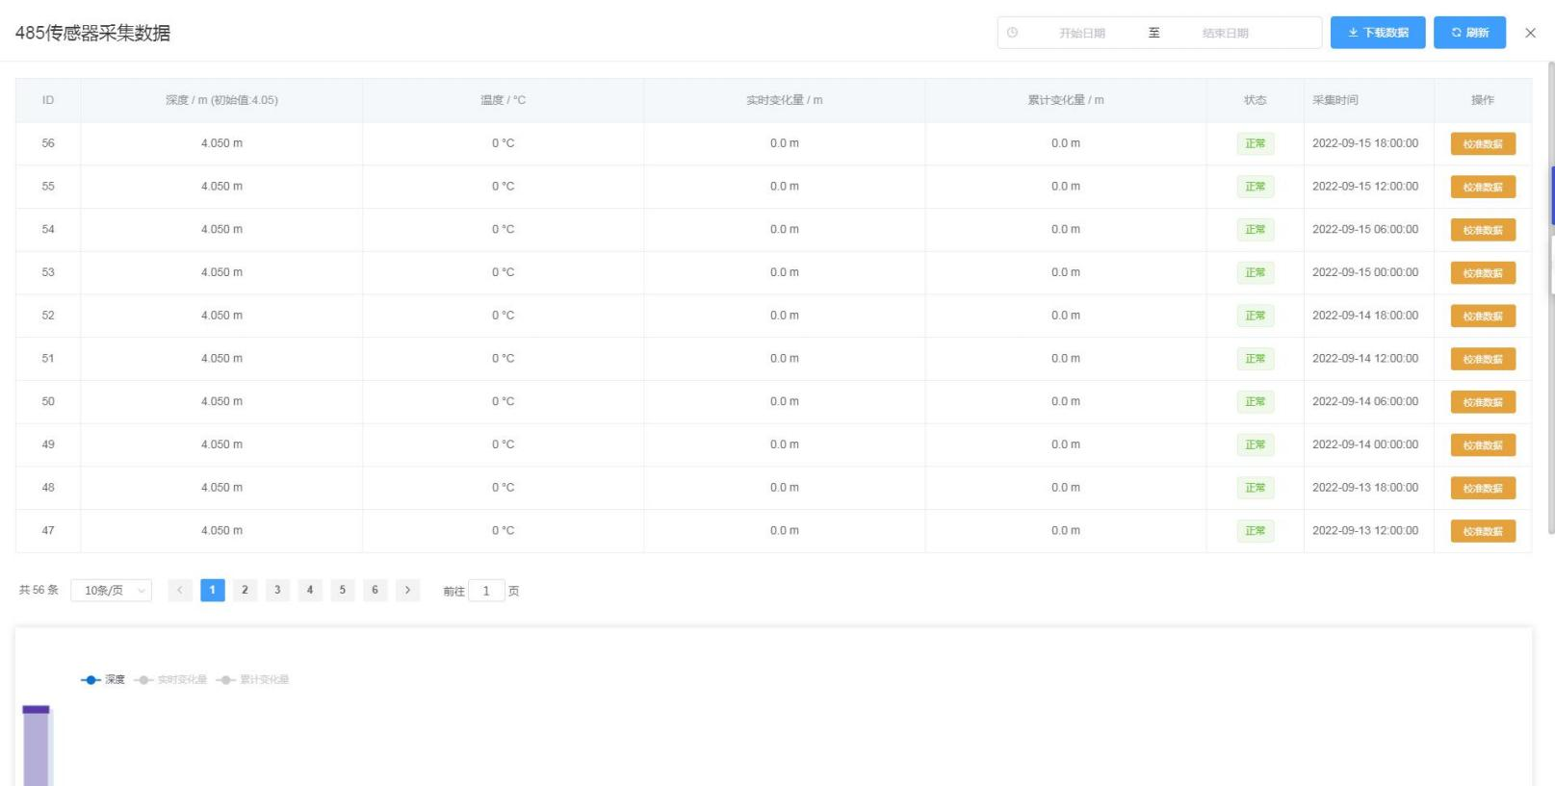Calibrate data for record ID 56
Viewport: 1555px width, 786px height.
[1482, 144]
